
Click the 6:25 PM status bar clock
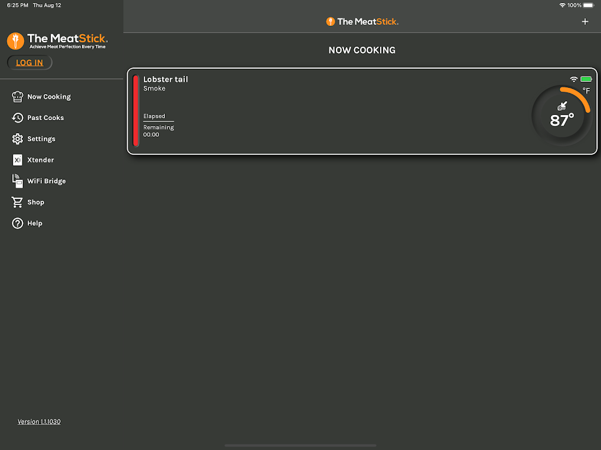click(18, 5)
